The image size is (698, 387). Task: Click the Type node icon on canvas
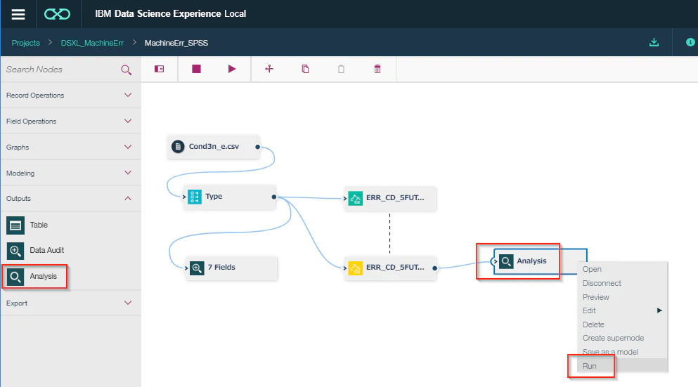[x=195, y=197]
